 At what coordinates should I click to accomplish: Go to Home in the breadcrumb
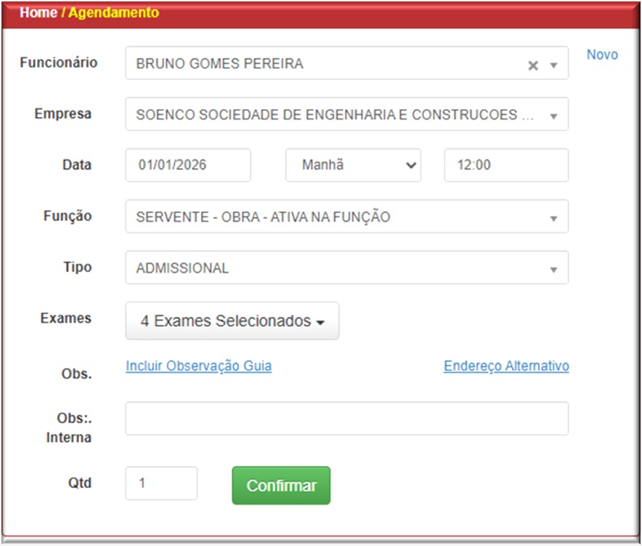38,13
